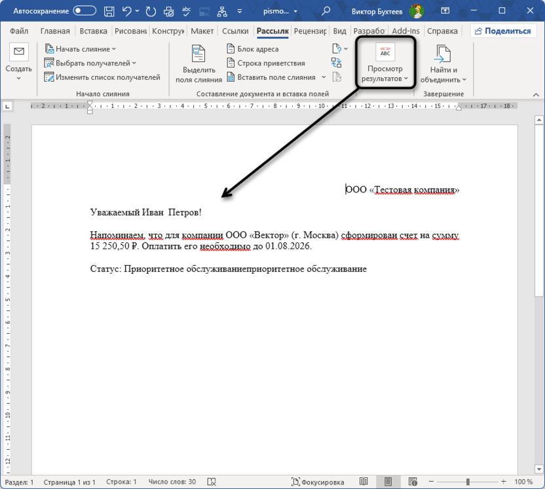Click the right indent marker on ruler
Screen dimensions: 545x489
click(x=459, y=108)
